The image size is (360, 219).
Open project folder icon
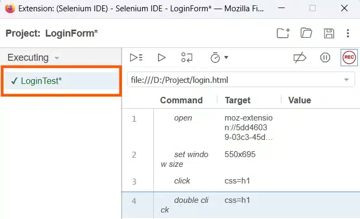click(306, 33)
